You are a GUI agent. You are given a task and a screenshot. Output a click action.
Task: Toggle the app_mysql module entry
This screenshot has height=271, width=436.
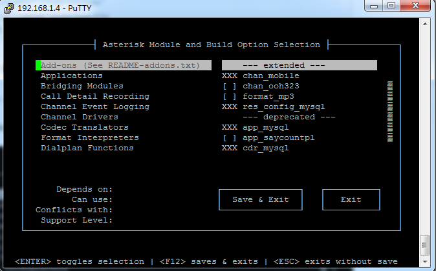(256, 127)
